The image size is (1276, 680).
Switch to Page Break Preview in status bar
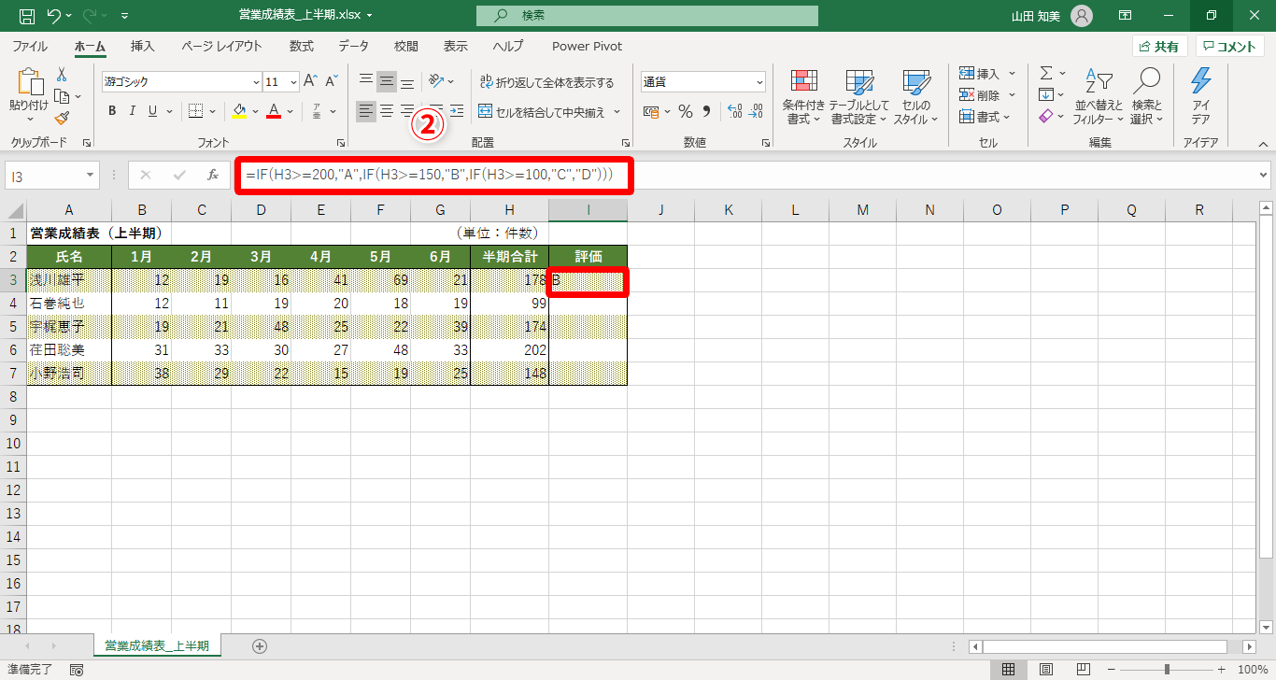click(x=1085, y=669)
